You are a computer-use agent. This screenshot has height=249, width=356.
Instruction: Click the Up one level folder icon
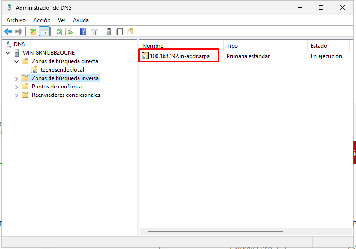click(33, 31)
